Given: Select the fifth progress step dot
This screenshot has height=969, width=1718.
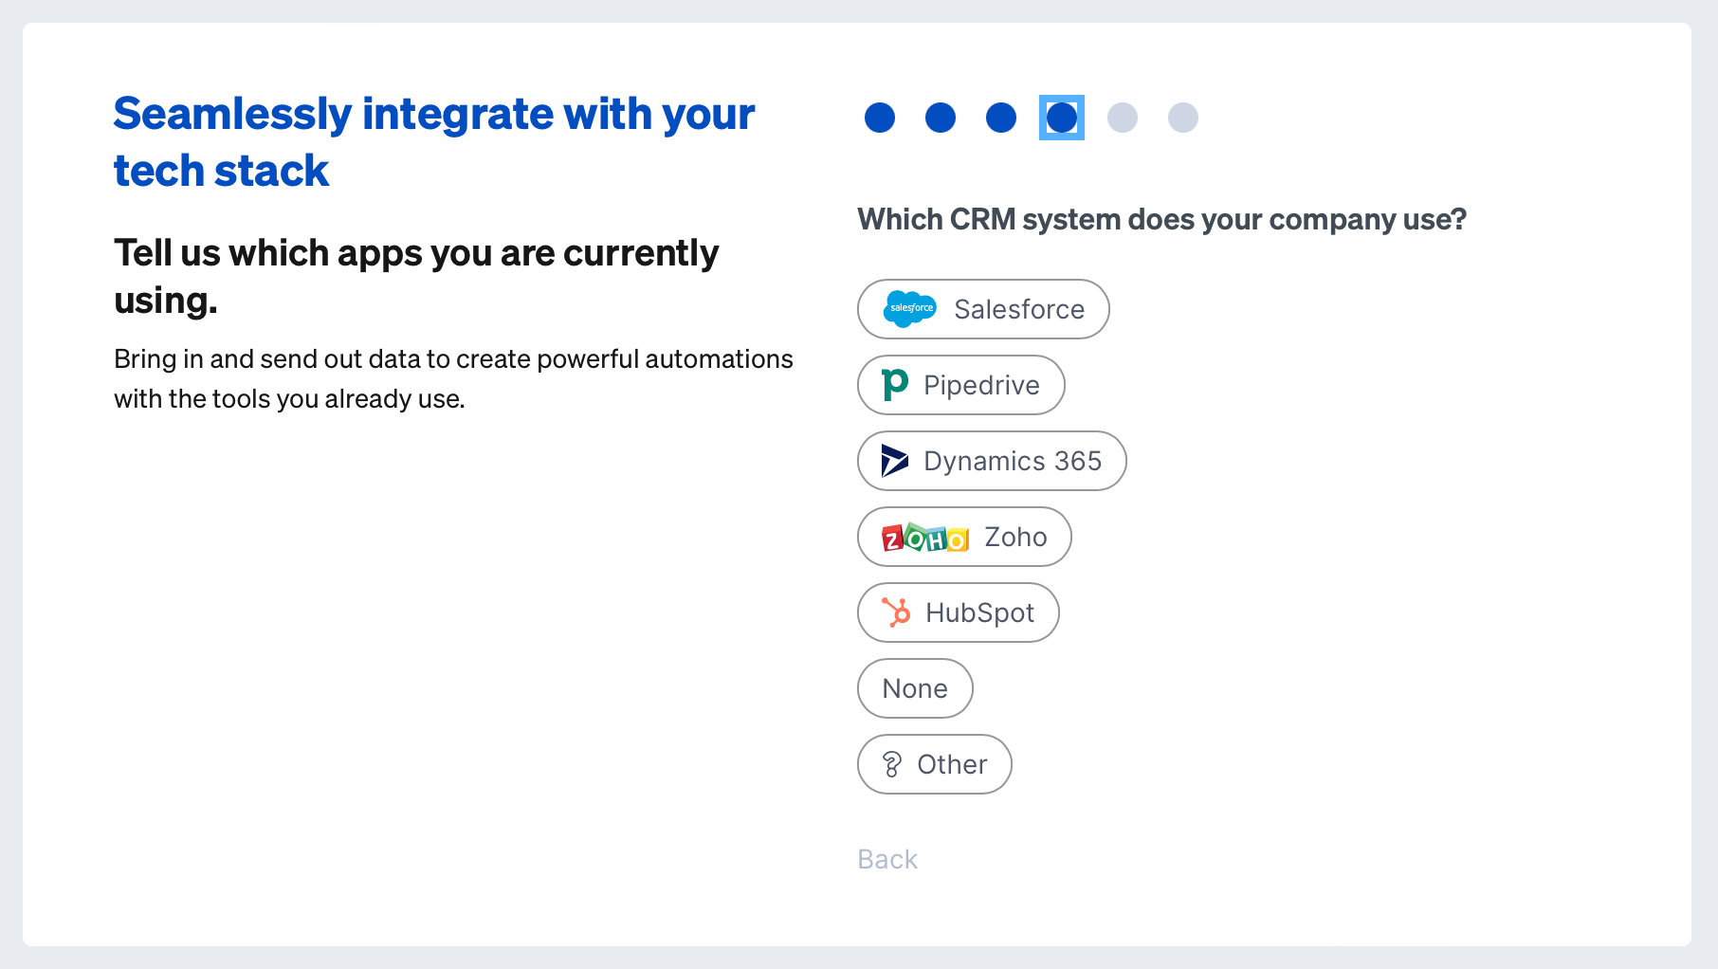Looking at the screenshot, I should point(1123,118).
